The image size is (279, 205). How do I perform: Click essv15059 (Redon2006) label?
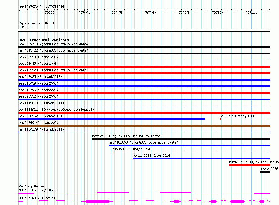pyautogui.click(x=39, y=83)
